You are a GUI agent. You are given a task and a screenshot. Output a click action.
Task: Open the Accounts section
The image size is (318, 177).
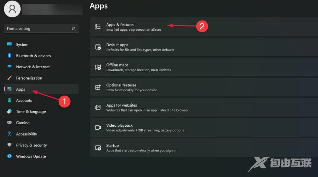click(41, 101)
